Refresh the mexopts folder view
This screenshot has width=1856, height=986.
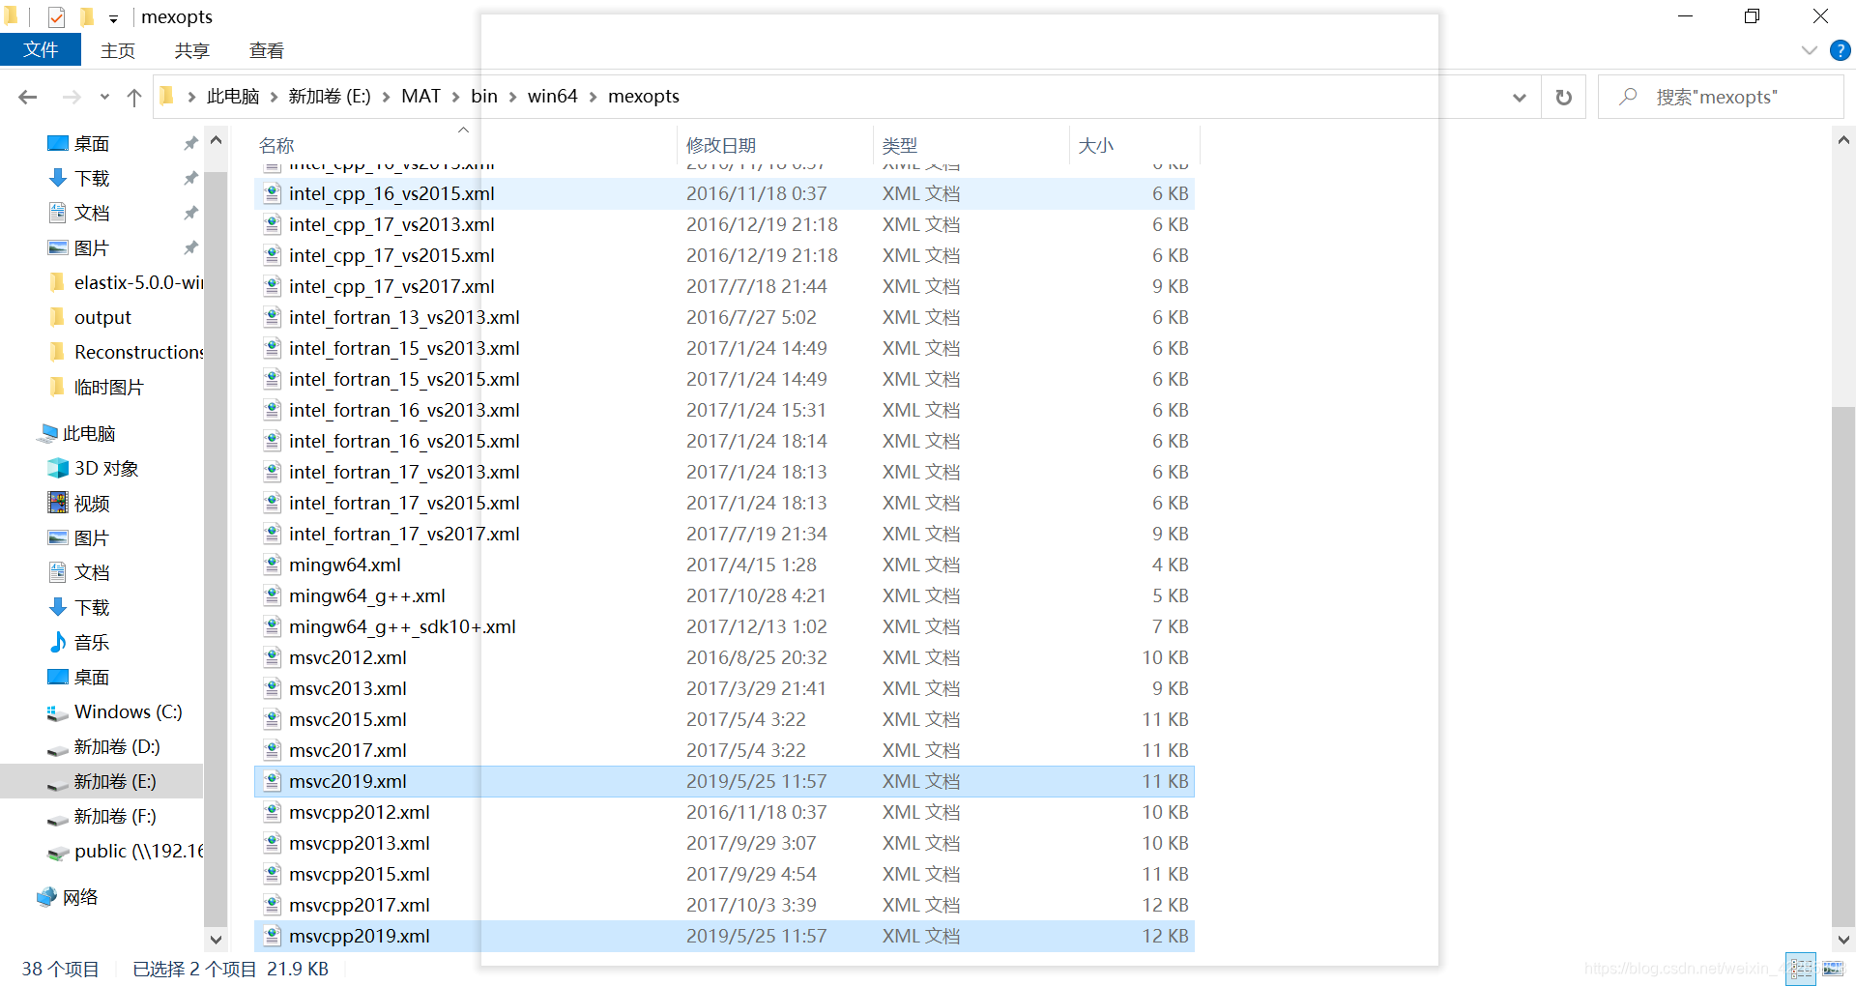(1563, 97)
